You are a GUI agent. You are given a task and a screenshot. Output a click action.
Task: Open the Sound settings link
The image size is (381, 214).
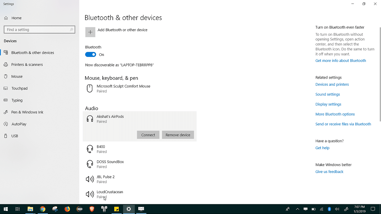tap(327, 94)
